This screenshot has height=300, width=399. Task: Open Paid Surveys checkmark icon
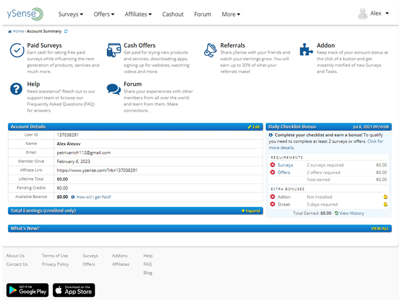pos(17,50)
